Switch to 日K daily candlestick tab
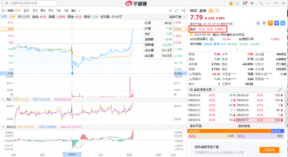Viewport: 288px width, 157px height. tap(35, 11)
